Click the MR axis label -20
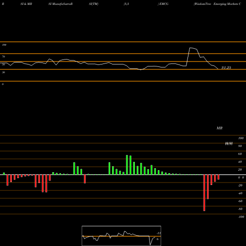Image resolution: width=246 pixels, height=246 pixels. pos(240,185)
